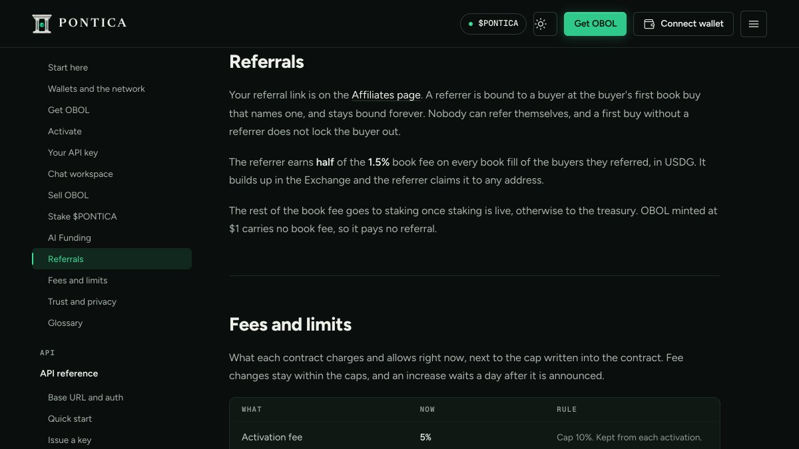Click the wallet icon in Connect wallet

649,24
